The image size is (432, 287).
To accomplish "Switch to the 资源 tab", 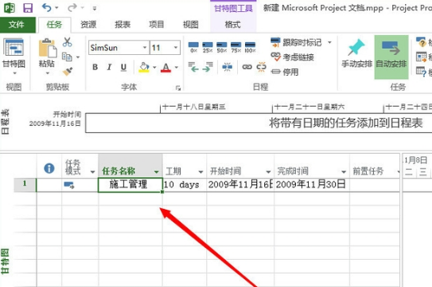I will click(88, 25).
